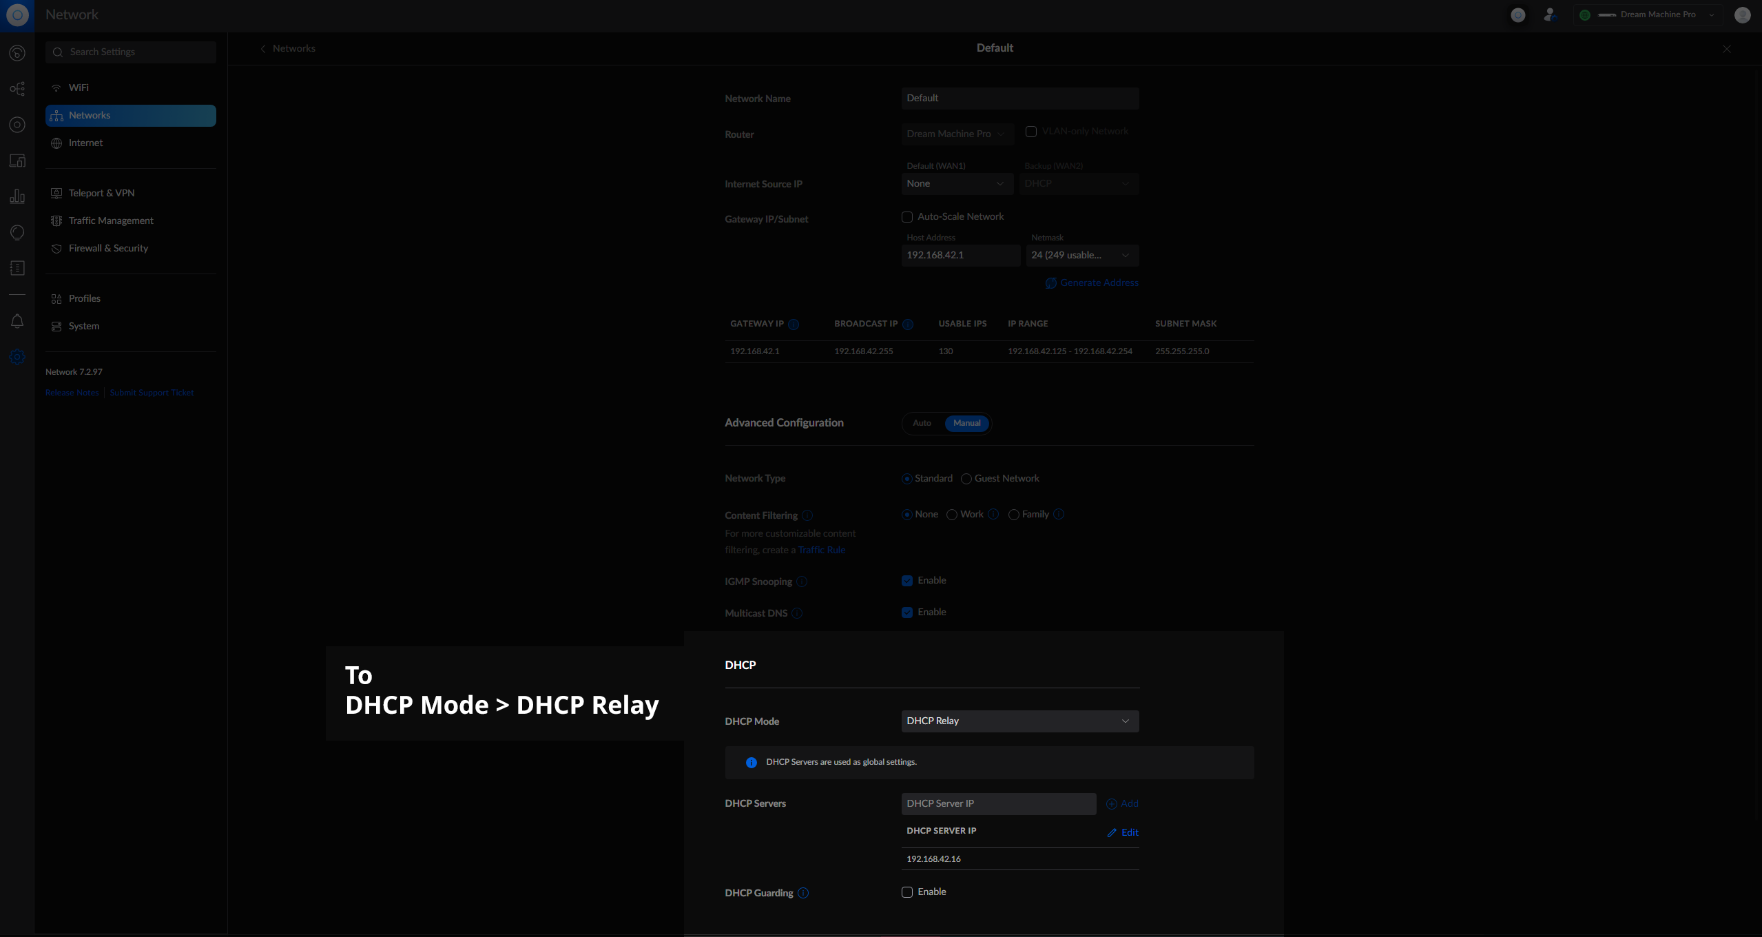The width and height of the screenshot is (1762, 937).
Task: Enable the DHCP Guarding checkbox
Action: click(907, 892)
